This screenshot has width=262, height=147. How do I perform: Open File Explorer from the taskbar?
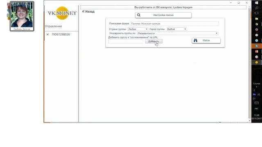257,19
